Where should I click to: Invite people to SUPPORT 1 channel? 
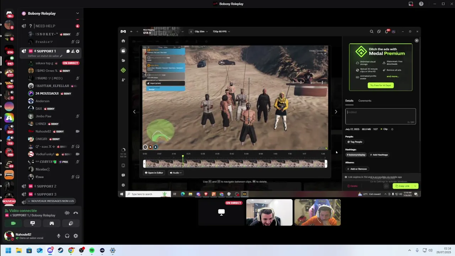(x=73, y=51)
